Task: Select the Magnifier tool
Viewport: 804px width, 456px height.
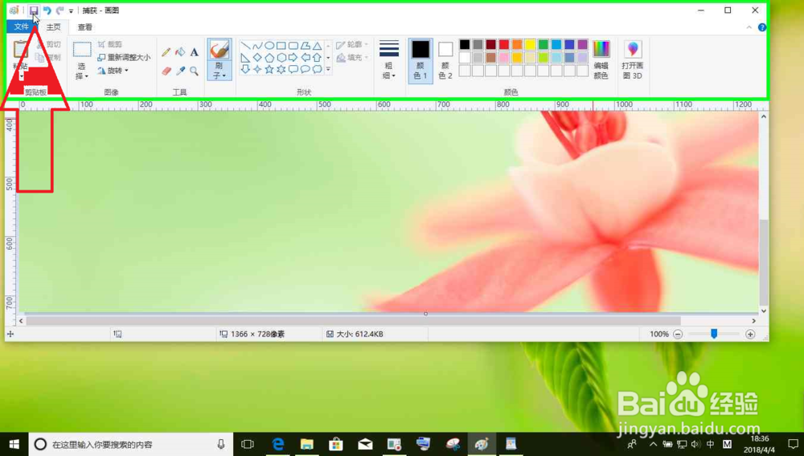Action: pos(195,71)
